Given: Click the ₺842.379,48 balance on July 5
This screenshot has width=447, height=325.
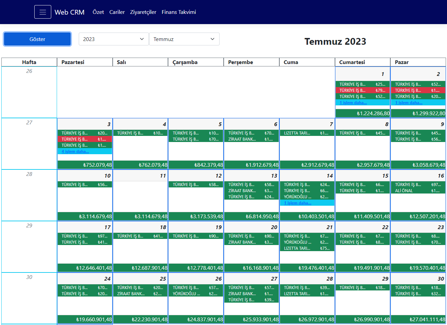Looking at the screenshot, I should tap(196, 165).
